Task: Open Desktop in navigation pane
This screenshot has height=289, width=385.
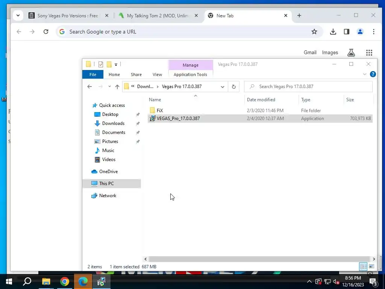Action: click(110, 114)
